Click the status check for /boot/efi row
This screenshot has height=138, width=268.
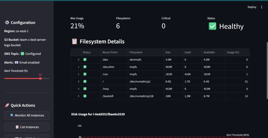pos(85,96)
